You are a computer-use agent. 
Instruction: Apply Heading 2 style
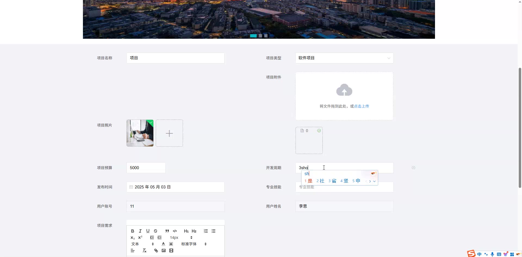point(194,231)
